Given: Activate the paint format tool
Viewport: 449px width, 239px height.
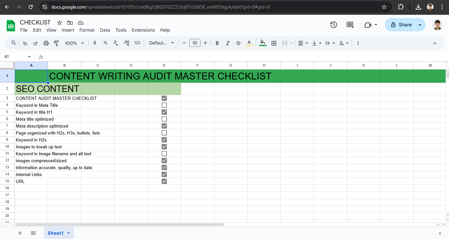Looking at the screenshot, I should pyautogui.click(x=56, y=43).
